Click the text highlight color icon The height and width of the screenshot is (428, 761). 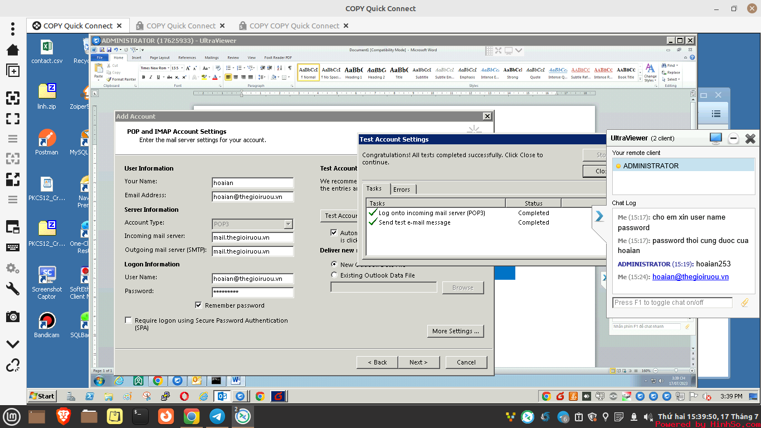204,77
